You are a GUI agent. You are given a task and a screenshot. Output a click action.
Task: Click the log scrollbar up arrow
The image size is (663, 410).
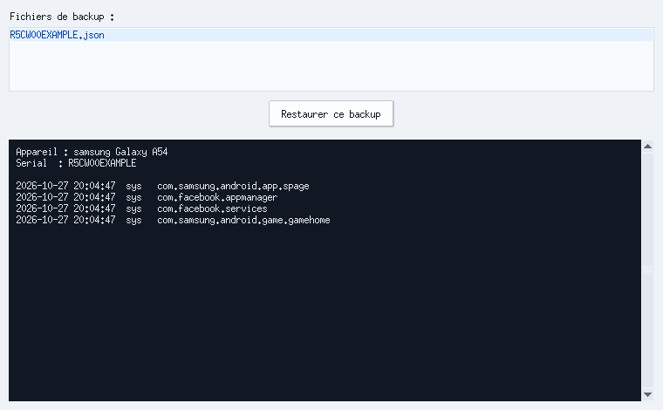coord(647,147)
